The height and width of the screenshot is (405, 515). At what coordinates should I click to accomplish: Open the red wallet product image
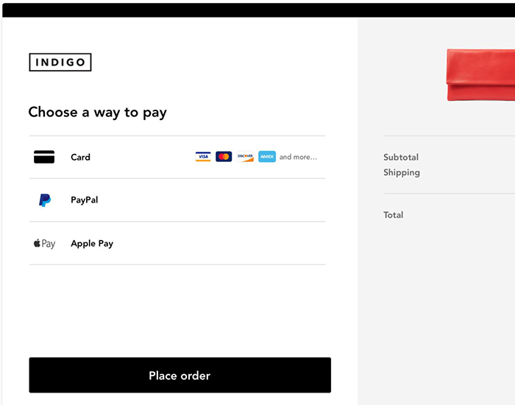coord(481,77)
